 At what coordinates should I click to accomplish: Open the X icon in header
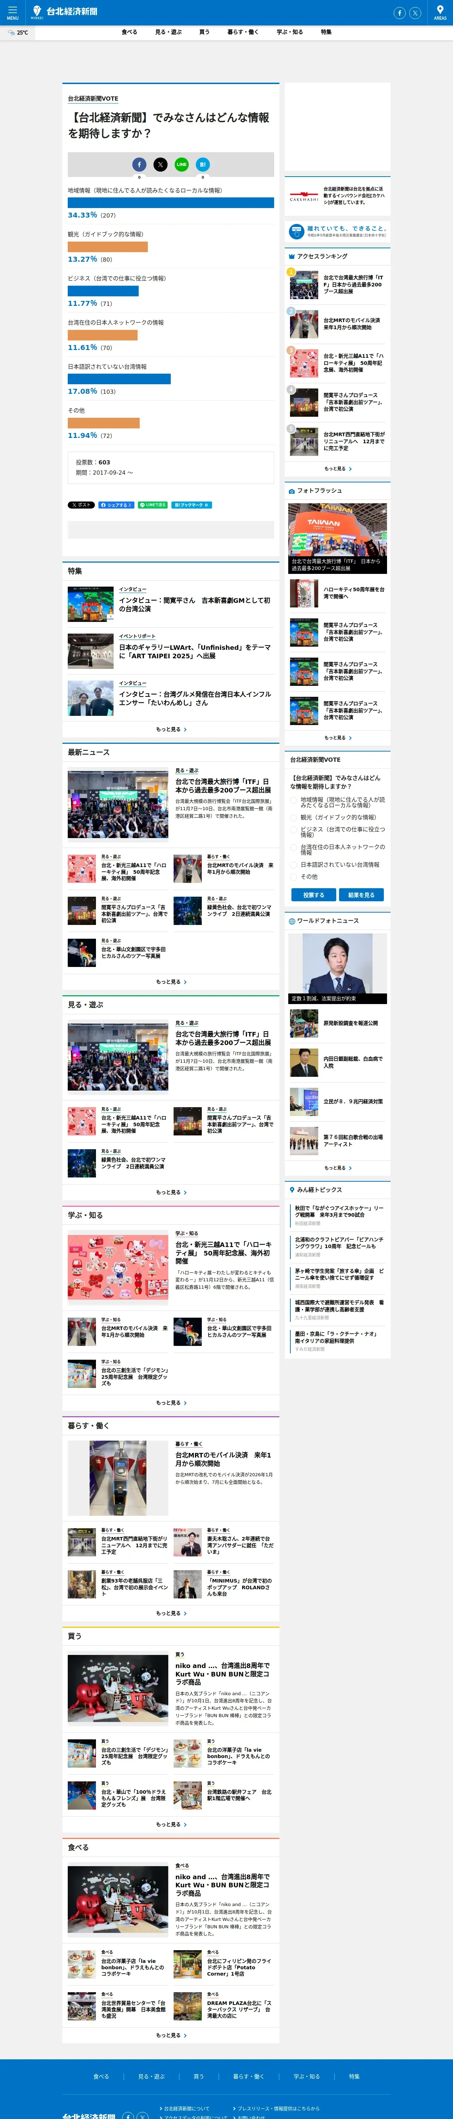(415, 12)
